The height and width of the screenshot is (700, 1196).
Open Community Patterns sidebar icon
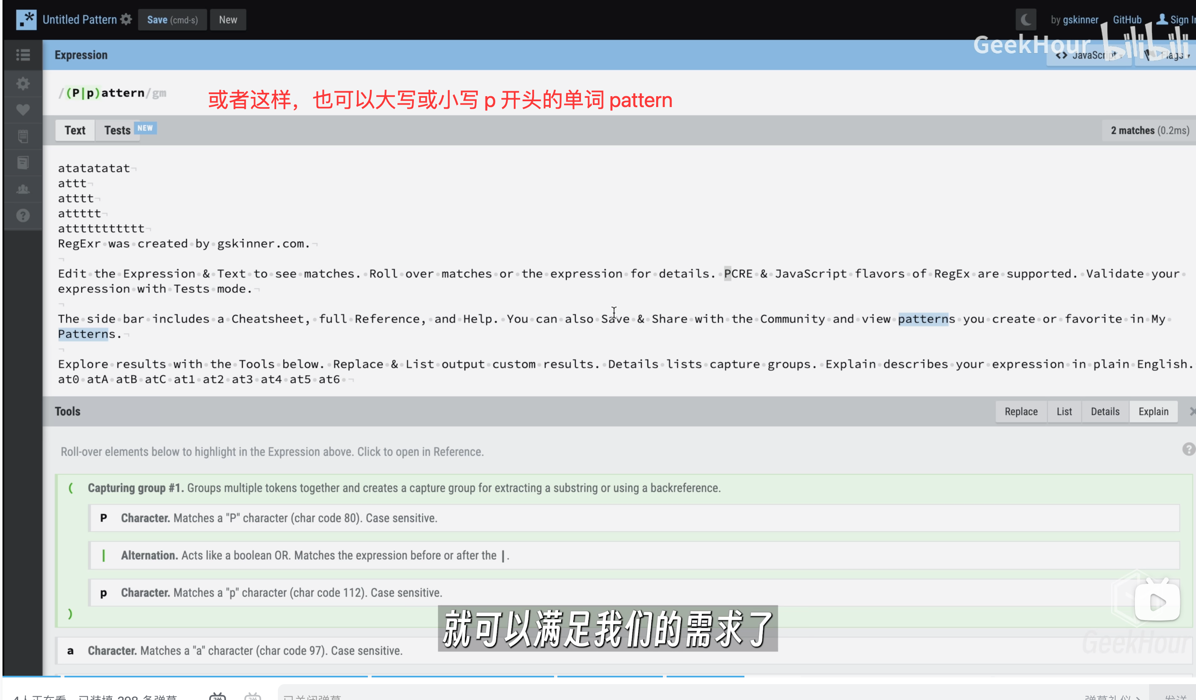(x=23, y=189)
